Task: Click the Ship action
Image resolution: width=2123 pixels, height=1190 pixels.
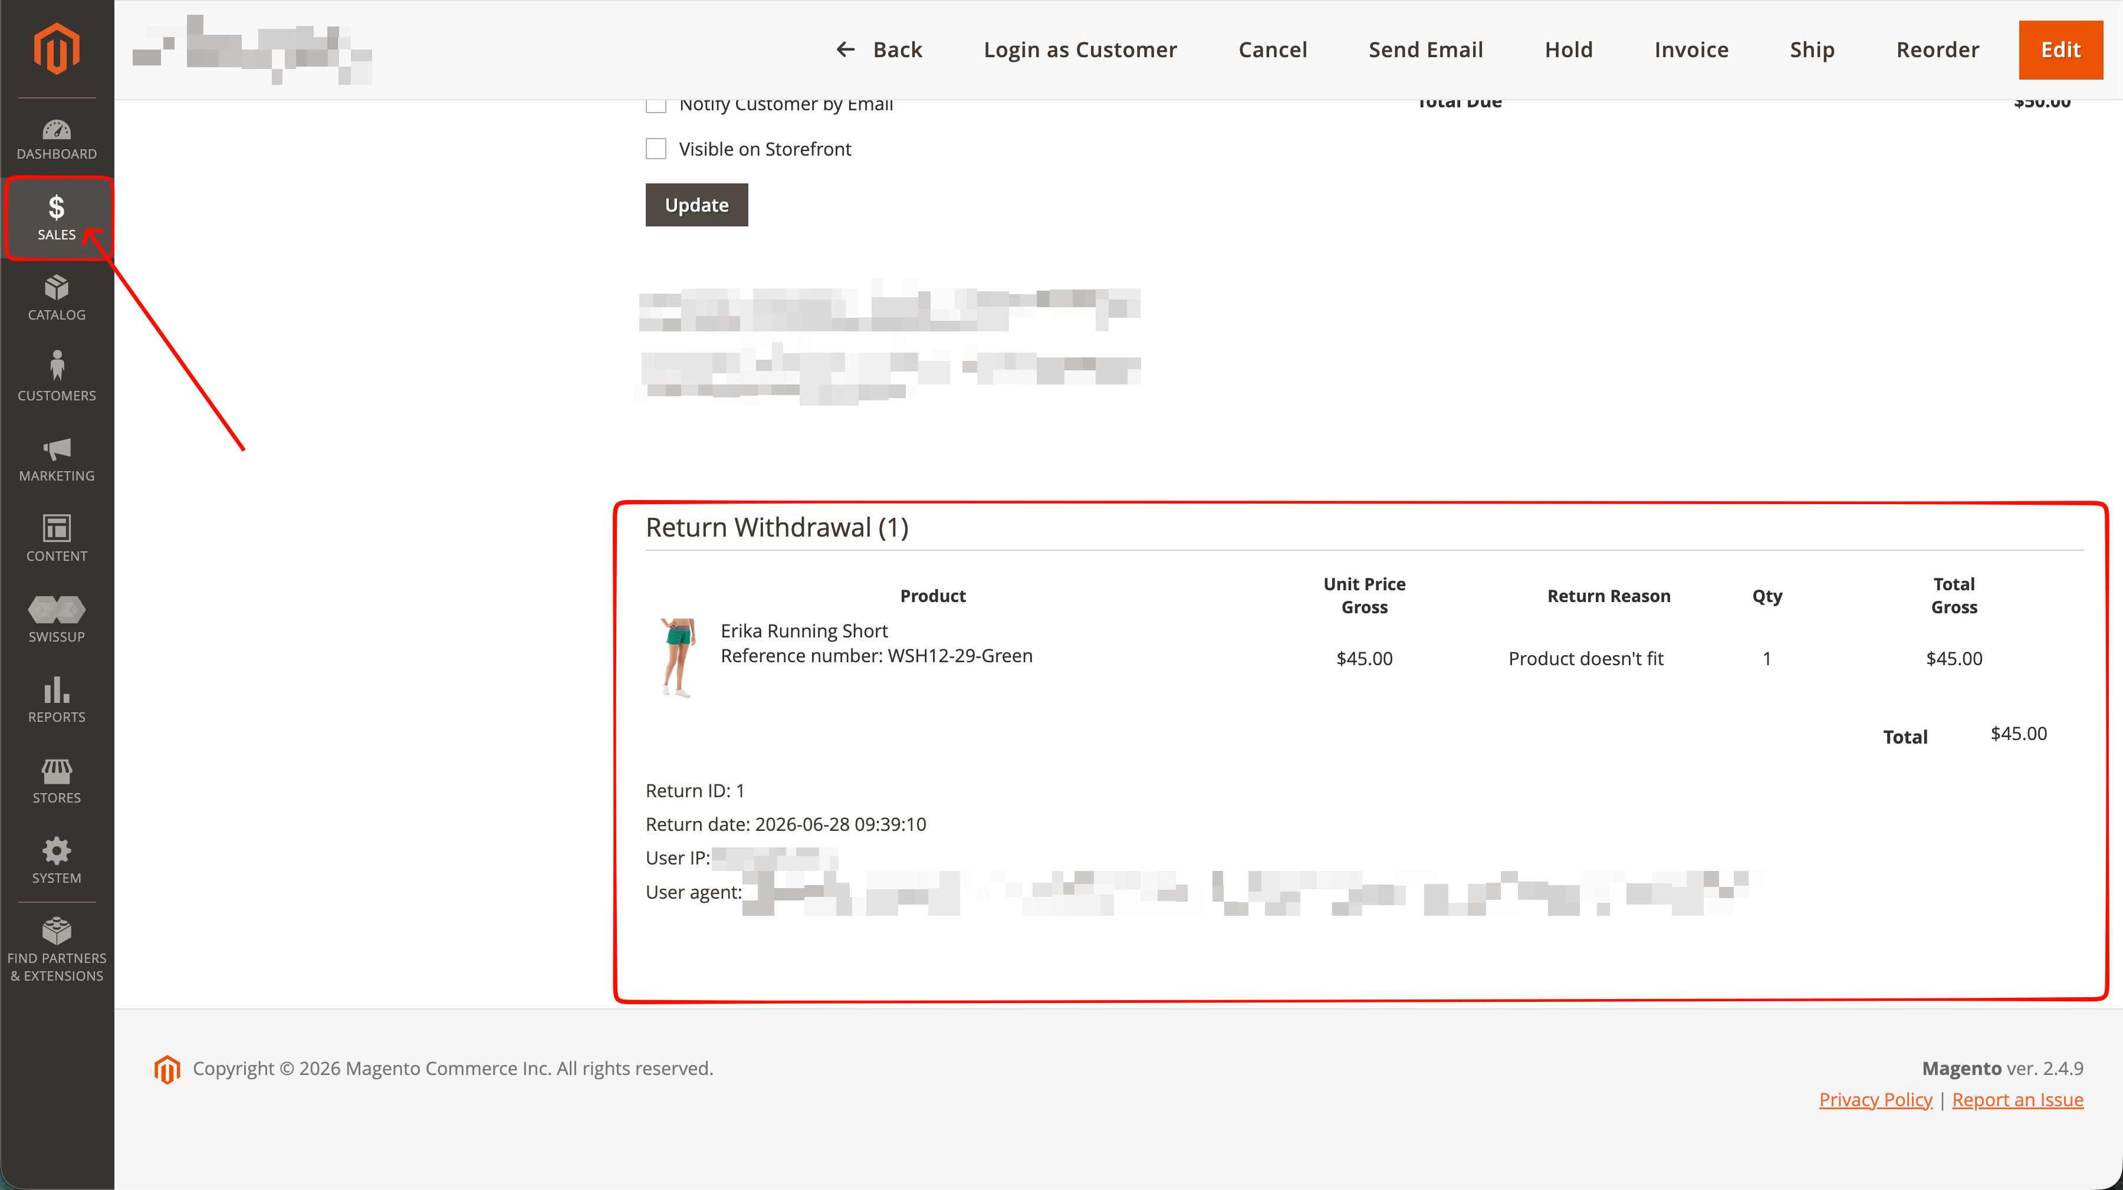Action: point(1812,50)
